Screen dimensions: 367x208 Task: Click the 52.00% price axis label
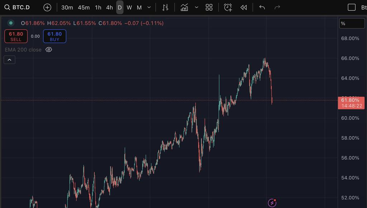point(350,198)
